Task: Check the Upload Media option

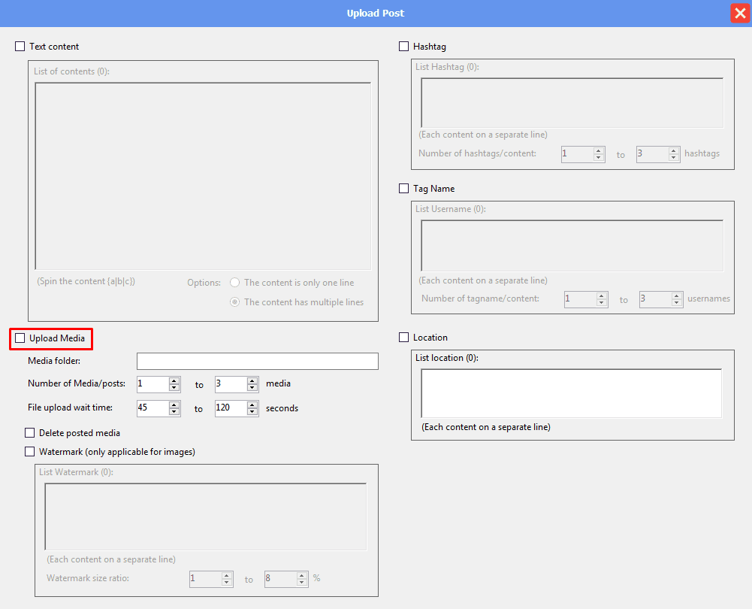Action: pos(20,339)
